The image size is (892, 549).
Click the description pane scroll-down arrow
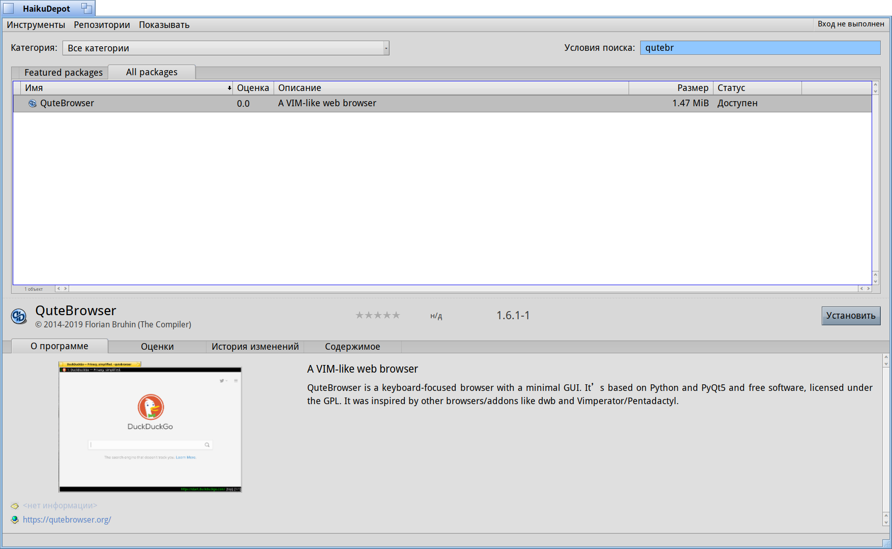pyautogui.click(x=886, y=523)
